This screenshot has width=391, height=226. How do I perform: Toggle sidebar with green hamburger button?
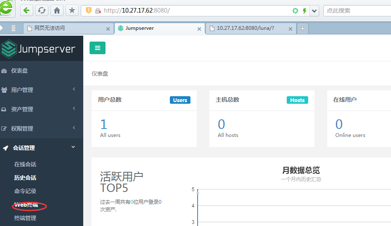coord(98,48)
